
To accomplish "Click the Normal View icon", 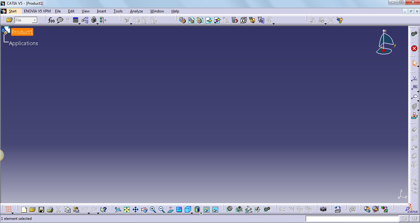I will [x=170, y=210].
